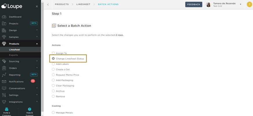Expand the Settings menu arrow
The image size is (253, 116).
(37, 95)
